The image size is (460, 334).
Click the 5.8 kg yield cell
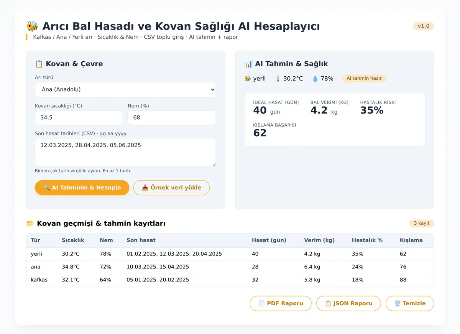click(312, 280)
